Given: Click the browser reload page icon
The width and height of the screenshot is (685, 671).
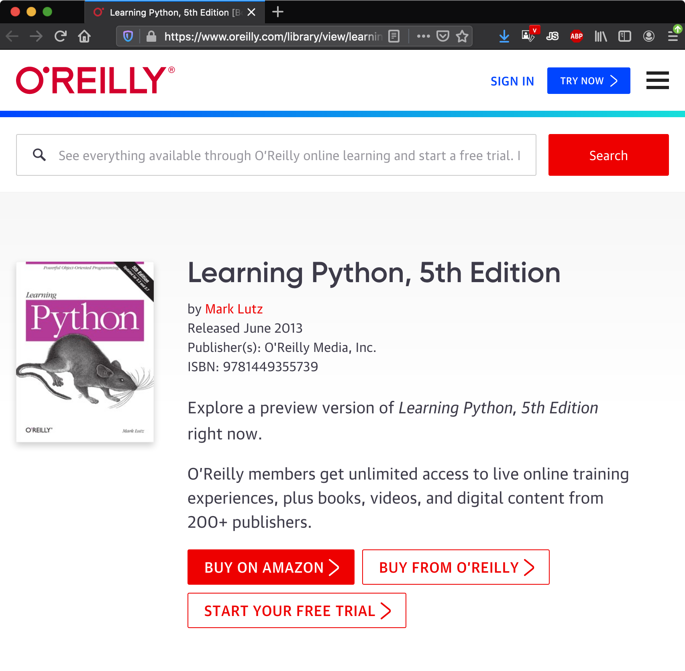Looking at the screenshot, I should [x=61, y=37].
